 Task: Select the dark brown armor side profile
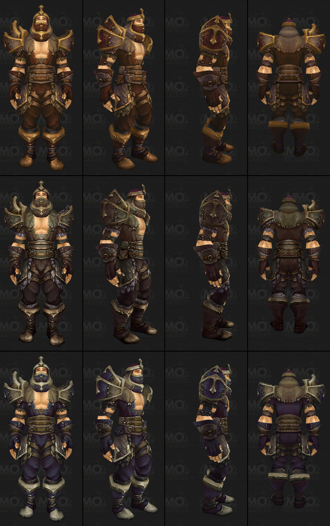click(206, 264)
